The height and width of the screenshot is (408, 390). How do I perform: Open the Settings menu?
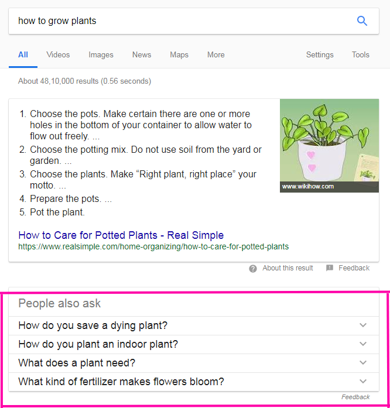320,54
